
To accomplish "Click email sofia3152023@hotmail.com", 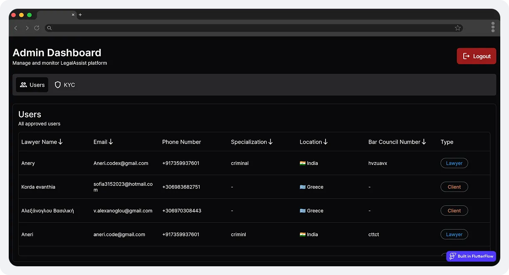I will (x=123, y=187).
